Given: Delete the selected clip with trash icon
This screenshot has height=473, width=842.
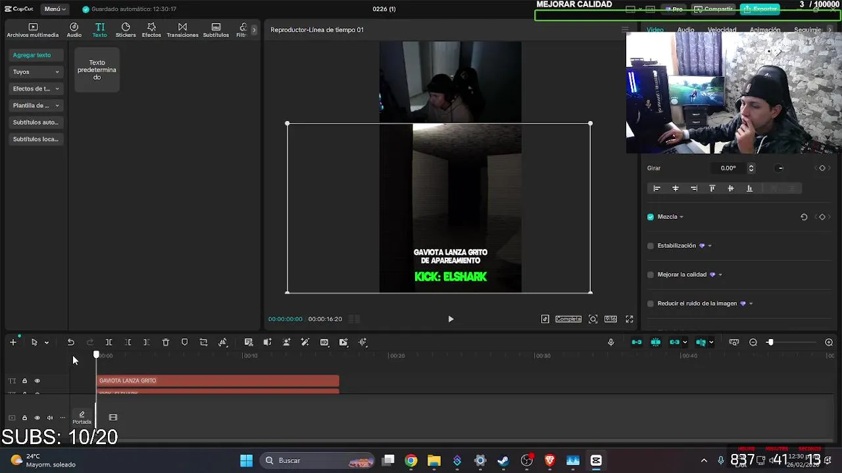Looking at the screenshot, I should click(x=166, y=342).
